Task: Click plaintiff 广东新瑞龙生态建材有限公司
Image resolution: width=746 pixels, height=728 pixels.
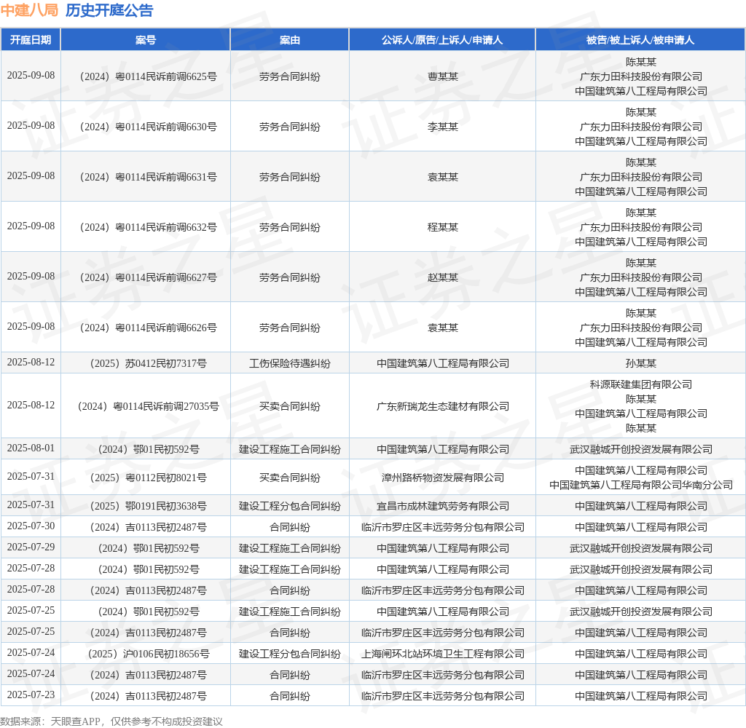Action: 442,406
